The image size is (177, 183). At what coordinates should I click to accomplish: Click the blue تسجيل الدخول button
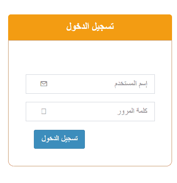(x=60, y=139)
